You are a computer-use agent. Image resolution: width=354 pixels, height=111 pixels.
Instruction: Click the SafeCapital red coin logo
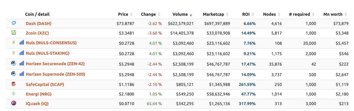pyautogui.click(x=14, y=84)
